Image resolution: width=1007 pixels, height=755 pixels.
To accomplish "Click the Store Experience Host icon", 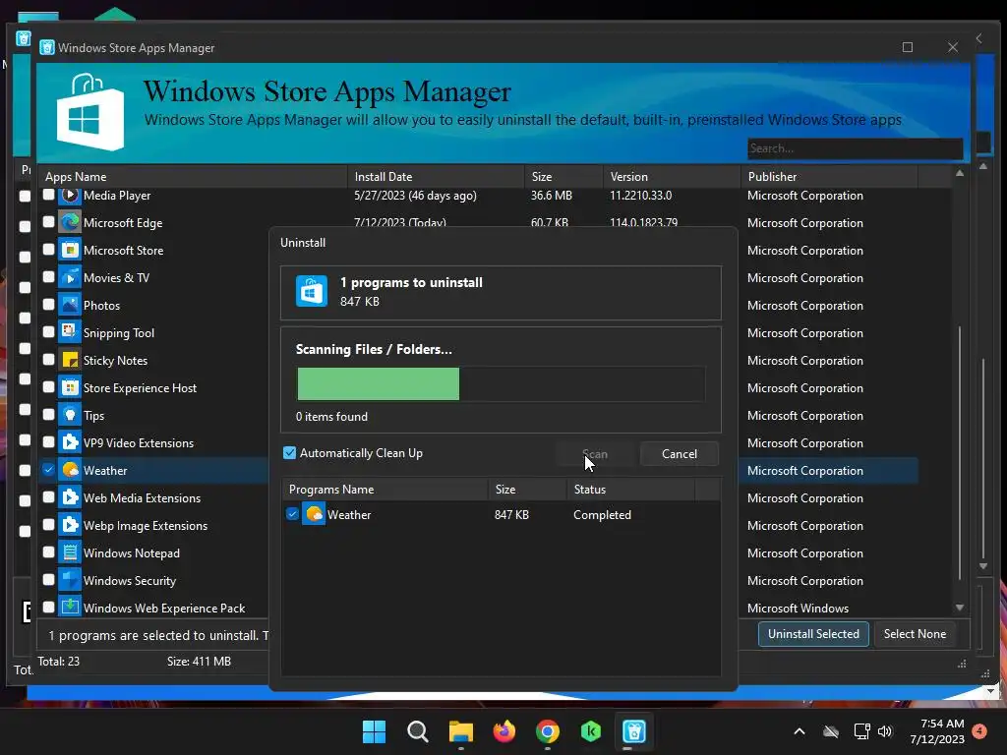I will click(70, 387).
